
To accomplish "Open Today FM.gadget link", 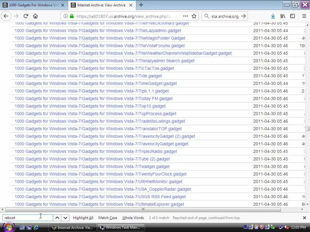I will tap(94, 98).
